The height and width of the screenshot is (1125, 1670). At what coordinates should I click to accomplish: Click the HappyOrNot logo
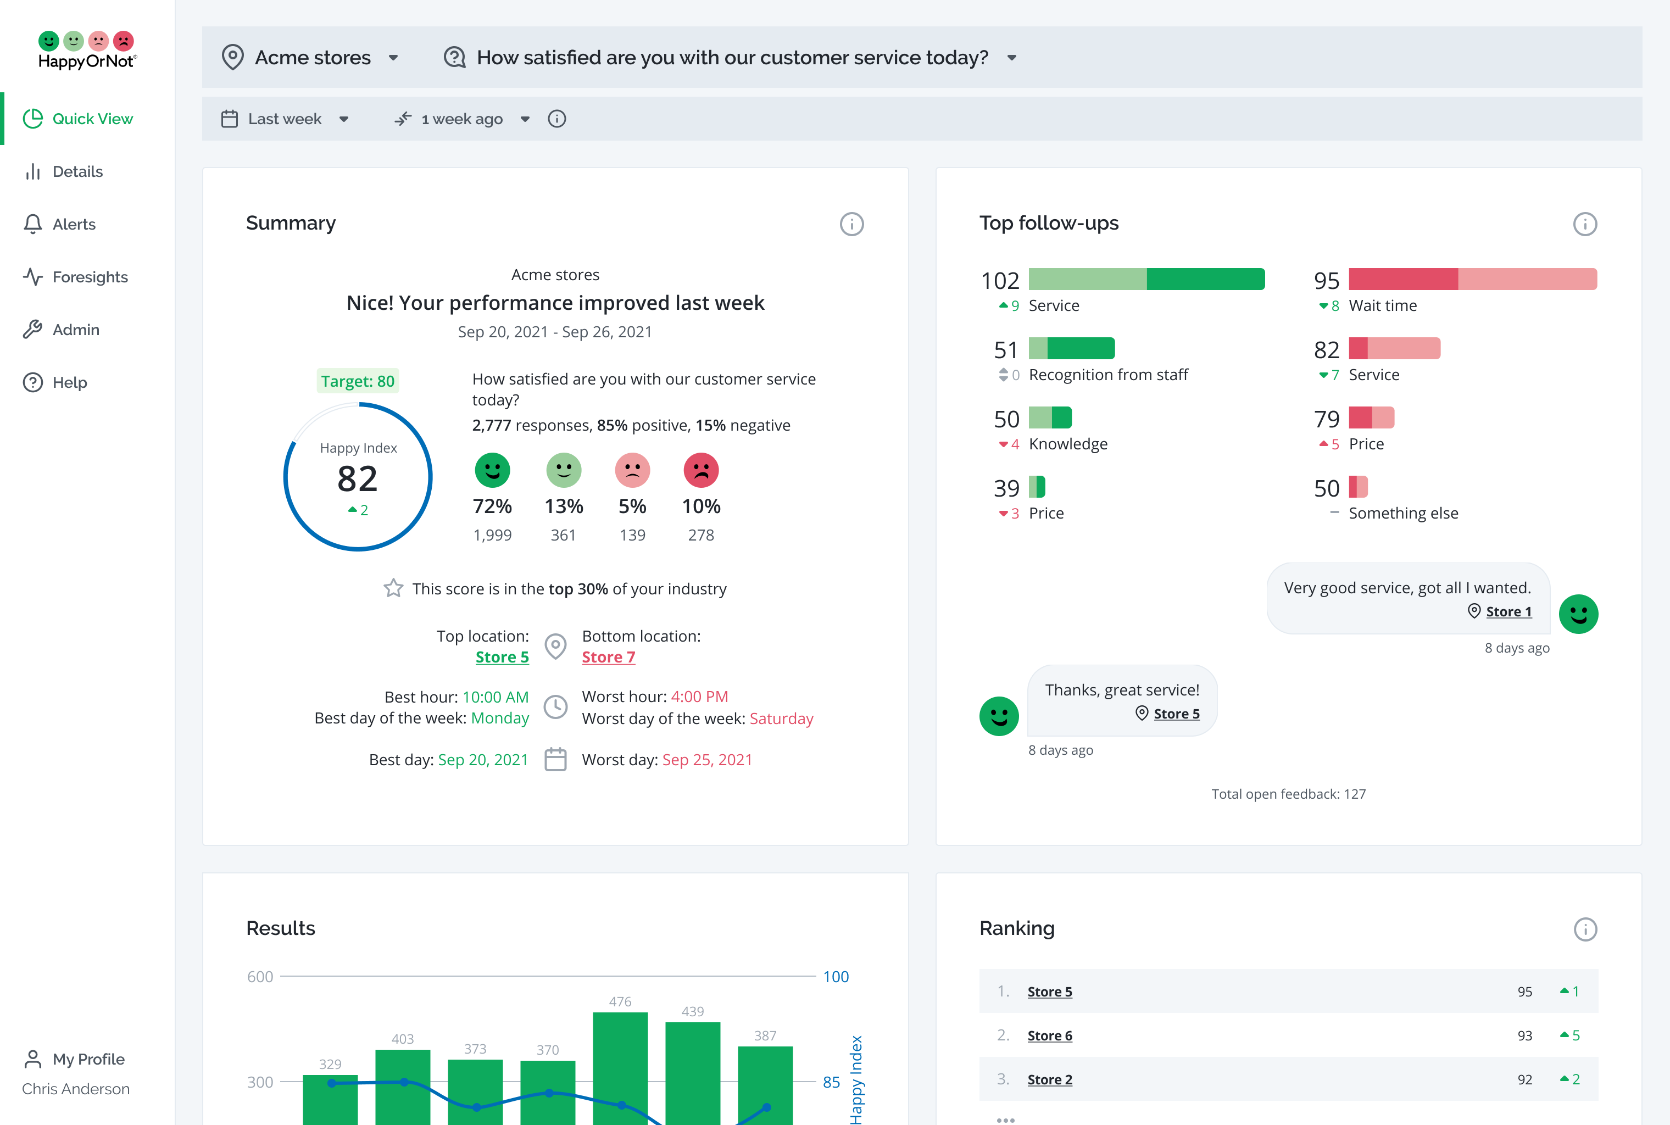pos(87,50)
